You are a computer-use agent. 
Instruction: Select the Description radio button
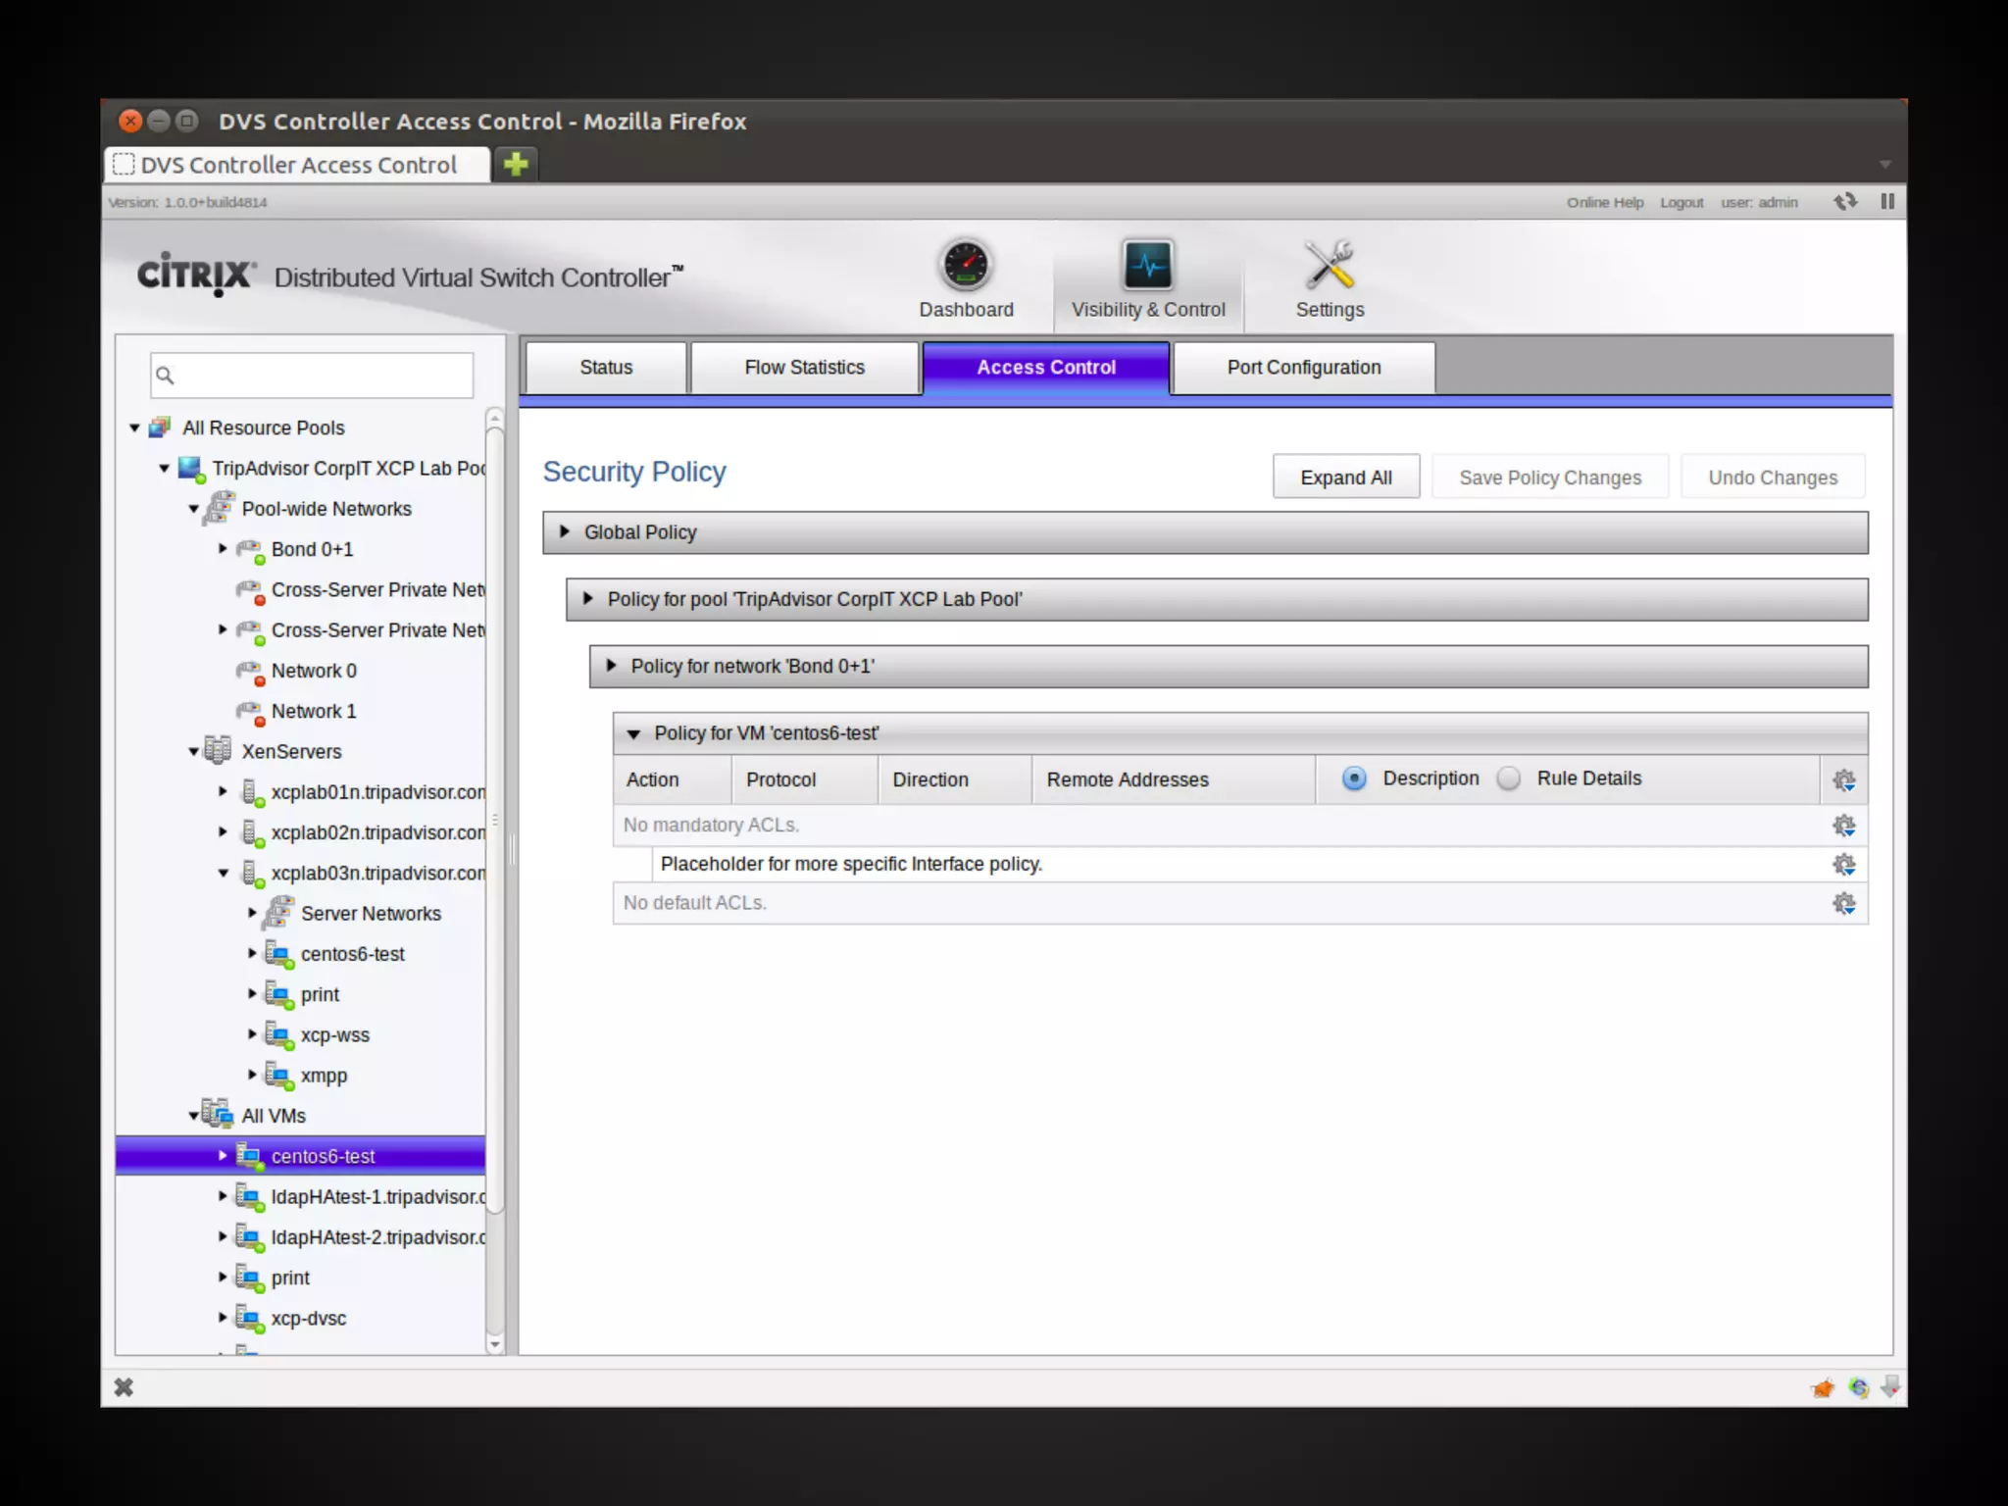point(1354,778)
